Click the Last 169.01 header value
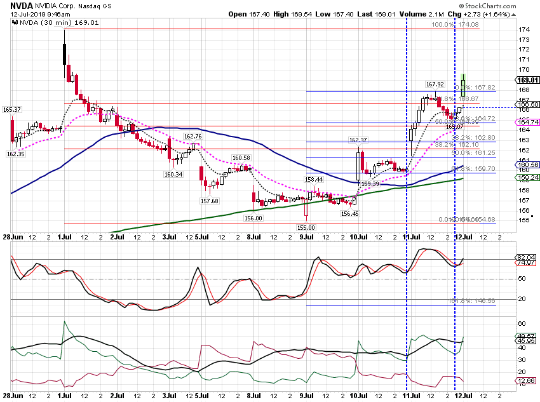 point(377,14)
